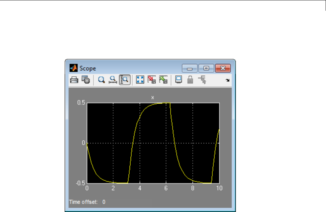Click the lock axes selection icon

[x=190, y=80]
